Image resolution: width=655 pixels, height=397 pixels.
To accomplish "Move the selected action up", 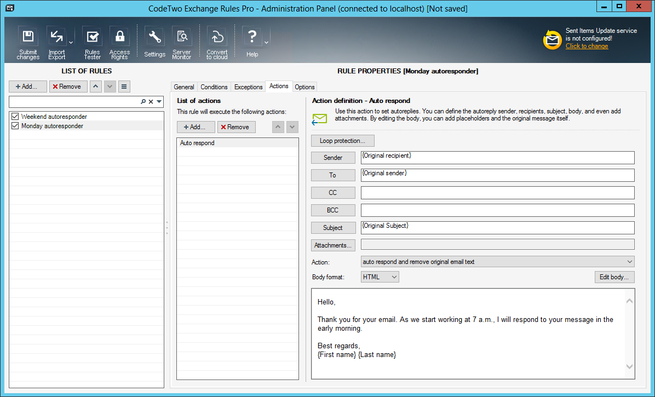I will tap(278, 127).
